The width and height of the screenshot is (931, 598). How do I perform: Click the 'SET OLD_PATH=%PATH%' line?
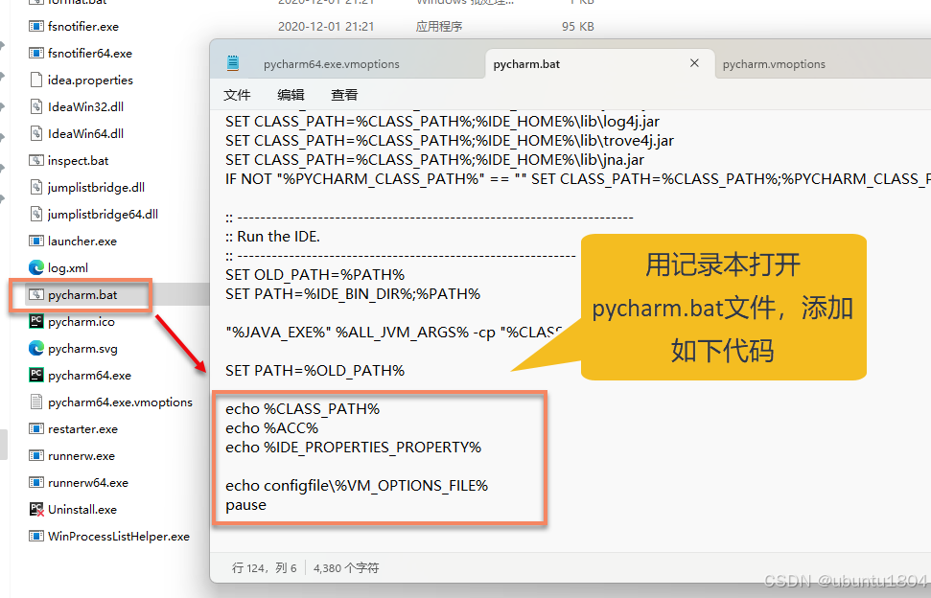[314, 275]
